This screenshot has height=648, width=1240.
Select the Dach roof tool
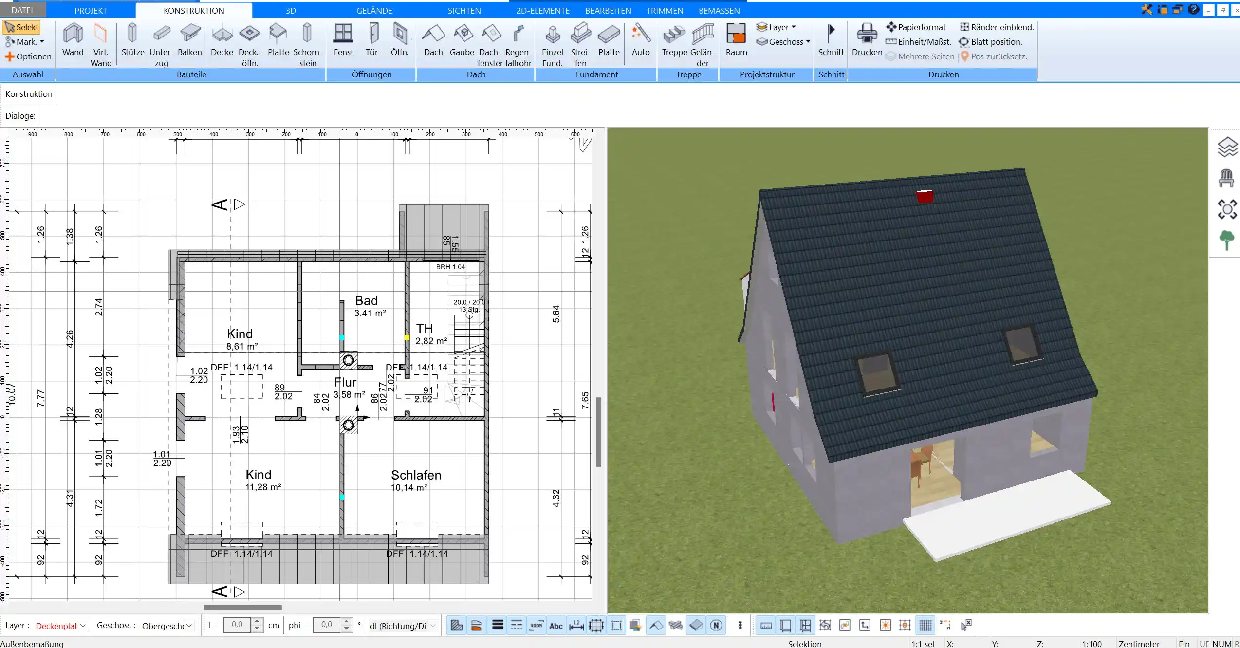point(433,40)
